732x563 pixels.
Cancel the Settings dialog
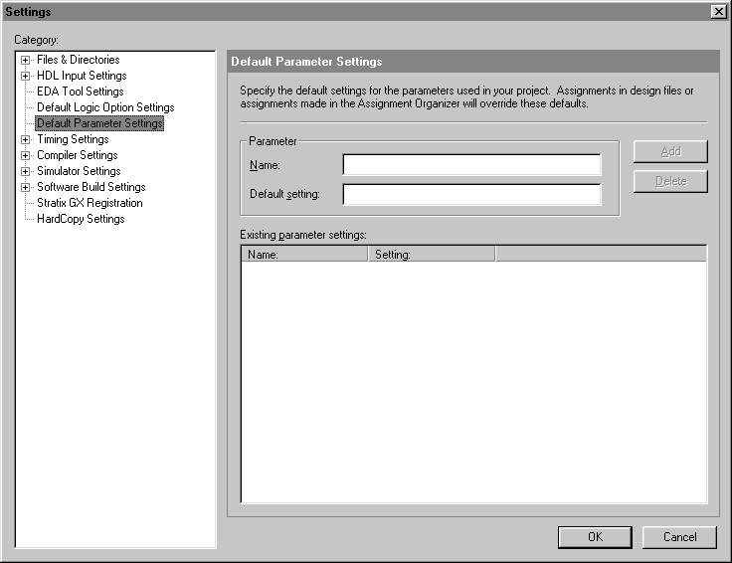679,537
